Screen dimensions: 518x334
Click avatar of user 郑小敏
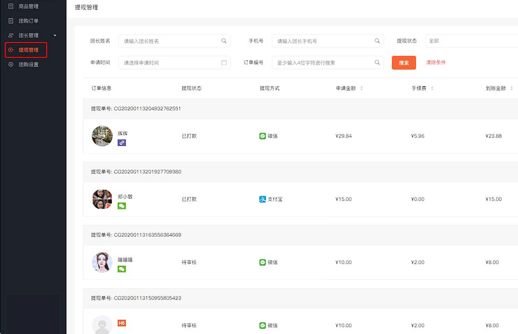[102, 199]
